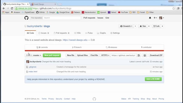183x103 pixels.
Task: View the 0 releases page
Action: click(112, 47)
